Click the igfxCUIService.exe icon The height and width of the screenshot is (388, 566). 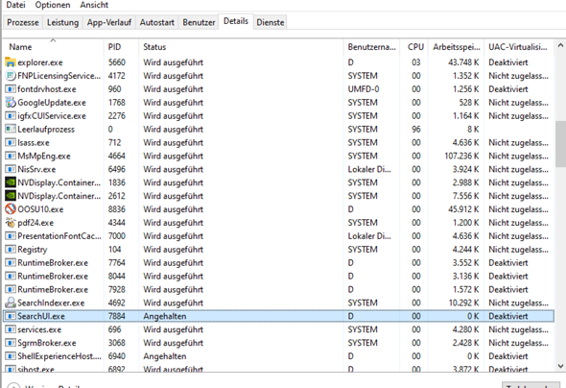click(11, 115)
